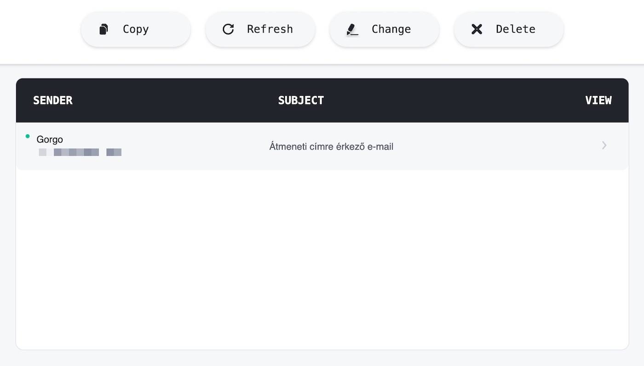Screen dimensions: 644x366
Task: Remove the address with the Delete label
Action: 516,29
